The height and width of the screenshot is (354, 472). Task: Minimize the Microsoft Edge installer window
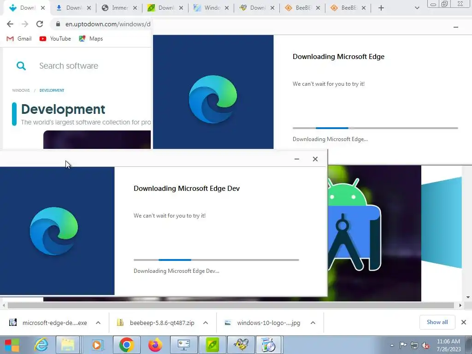(456, 27)
